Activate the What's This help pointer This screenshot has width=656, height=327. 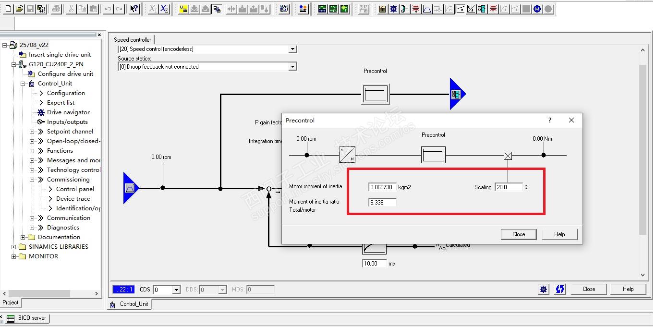click(134, 9)
